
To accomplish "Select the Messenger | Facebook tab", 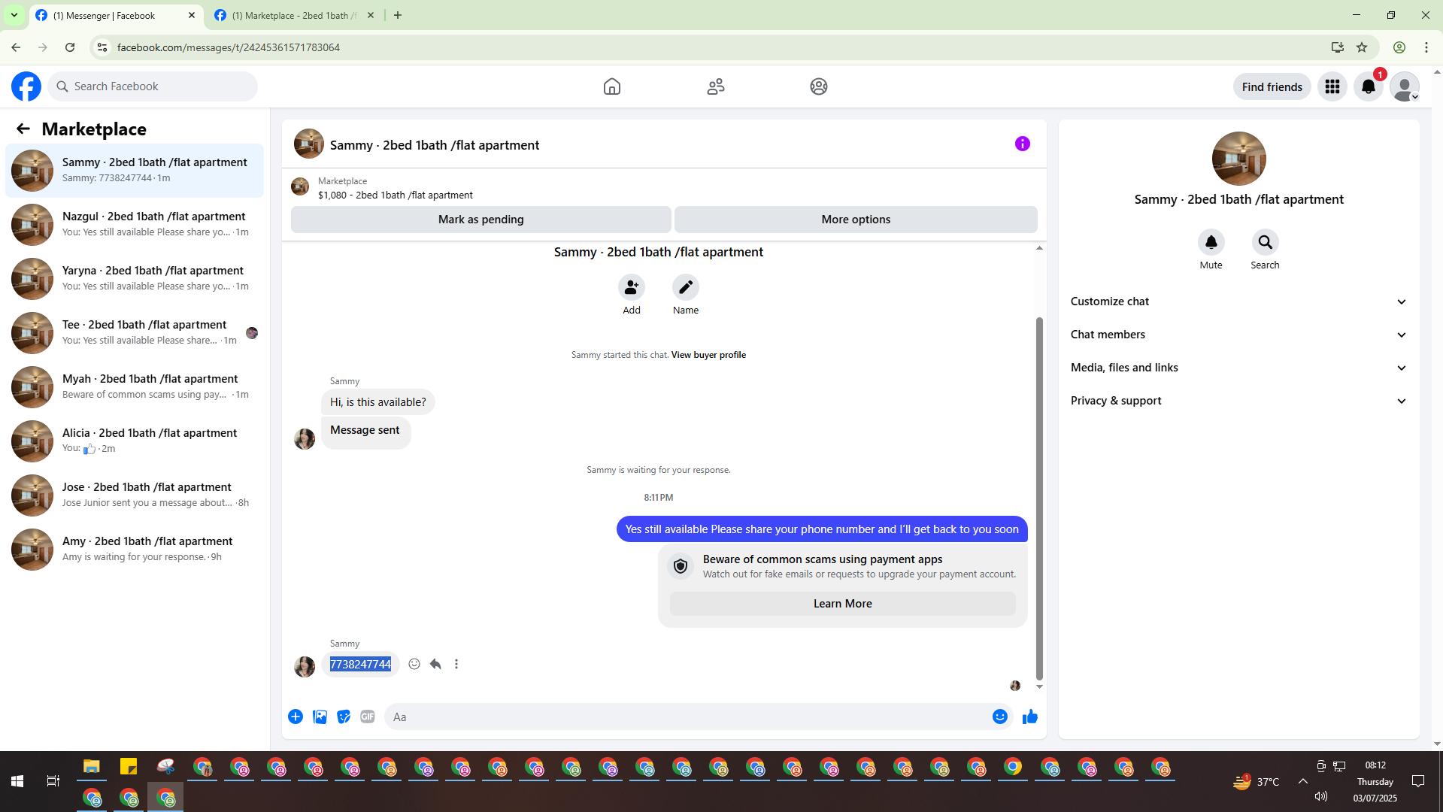I will 117,15.
